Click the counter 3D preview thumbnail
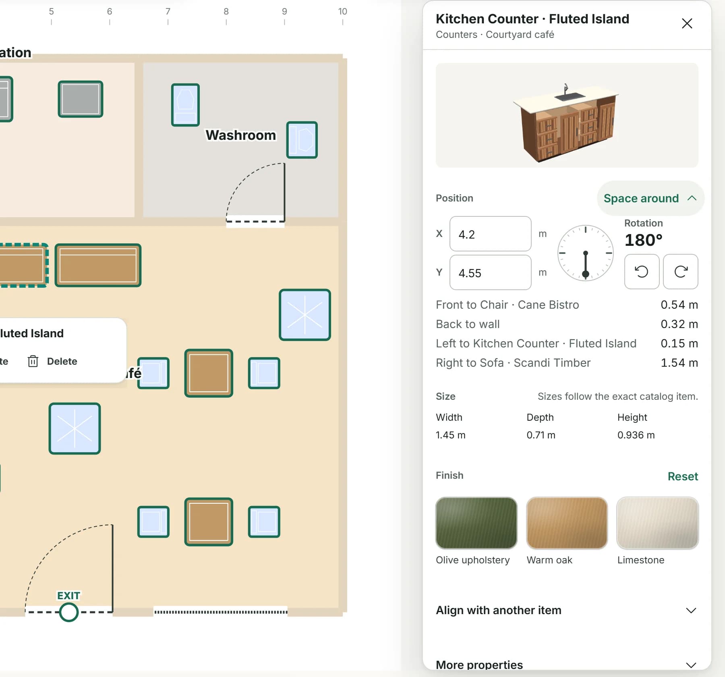Image resolution: width=725 pixels, height=677 pixels. (567, 115)
